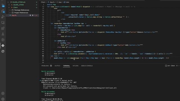
Task: Select the Terminal tab
Action: click(x=66, y=66)
